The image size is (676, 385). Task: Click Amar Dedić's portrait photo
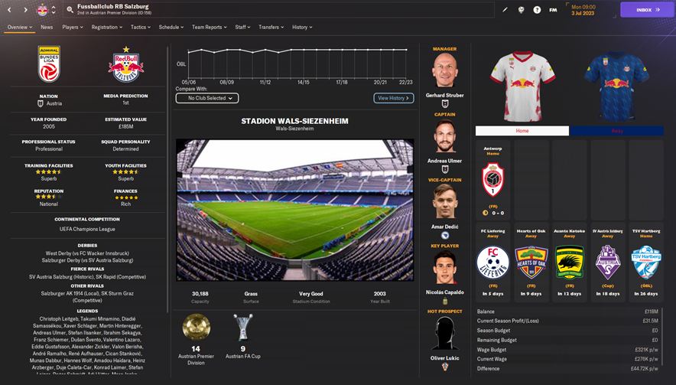pyautogui.click(x=445, y=202)
